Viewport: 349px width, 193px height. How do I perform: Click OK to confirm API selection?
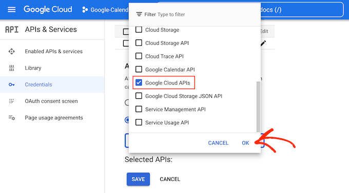pyautogui.click(x=245, y=143)
